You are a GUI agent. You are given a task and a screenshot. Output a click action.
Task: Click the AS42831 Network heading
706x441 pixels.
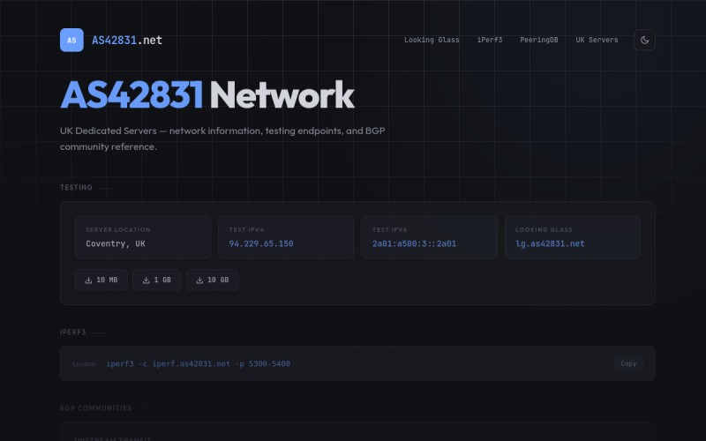click(x=207, y=95)
